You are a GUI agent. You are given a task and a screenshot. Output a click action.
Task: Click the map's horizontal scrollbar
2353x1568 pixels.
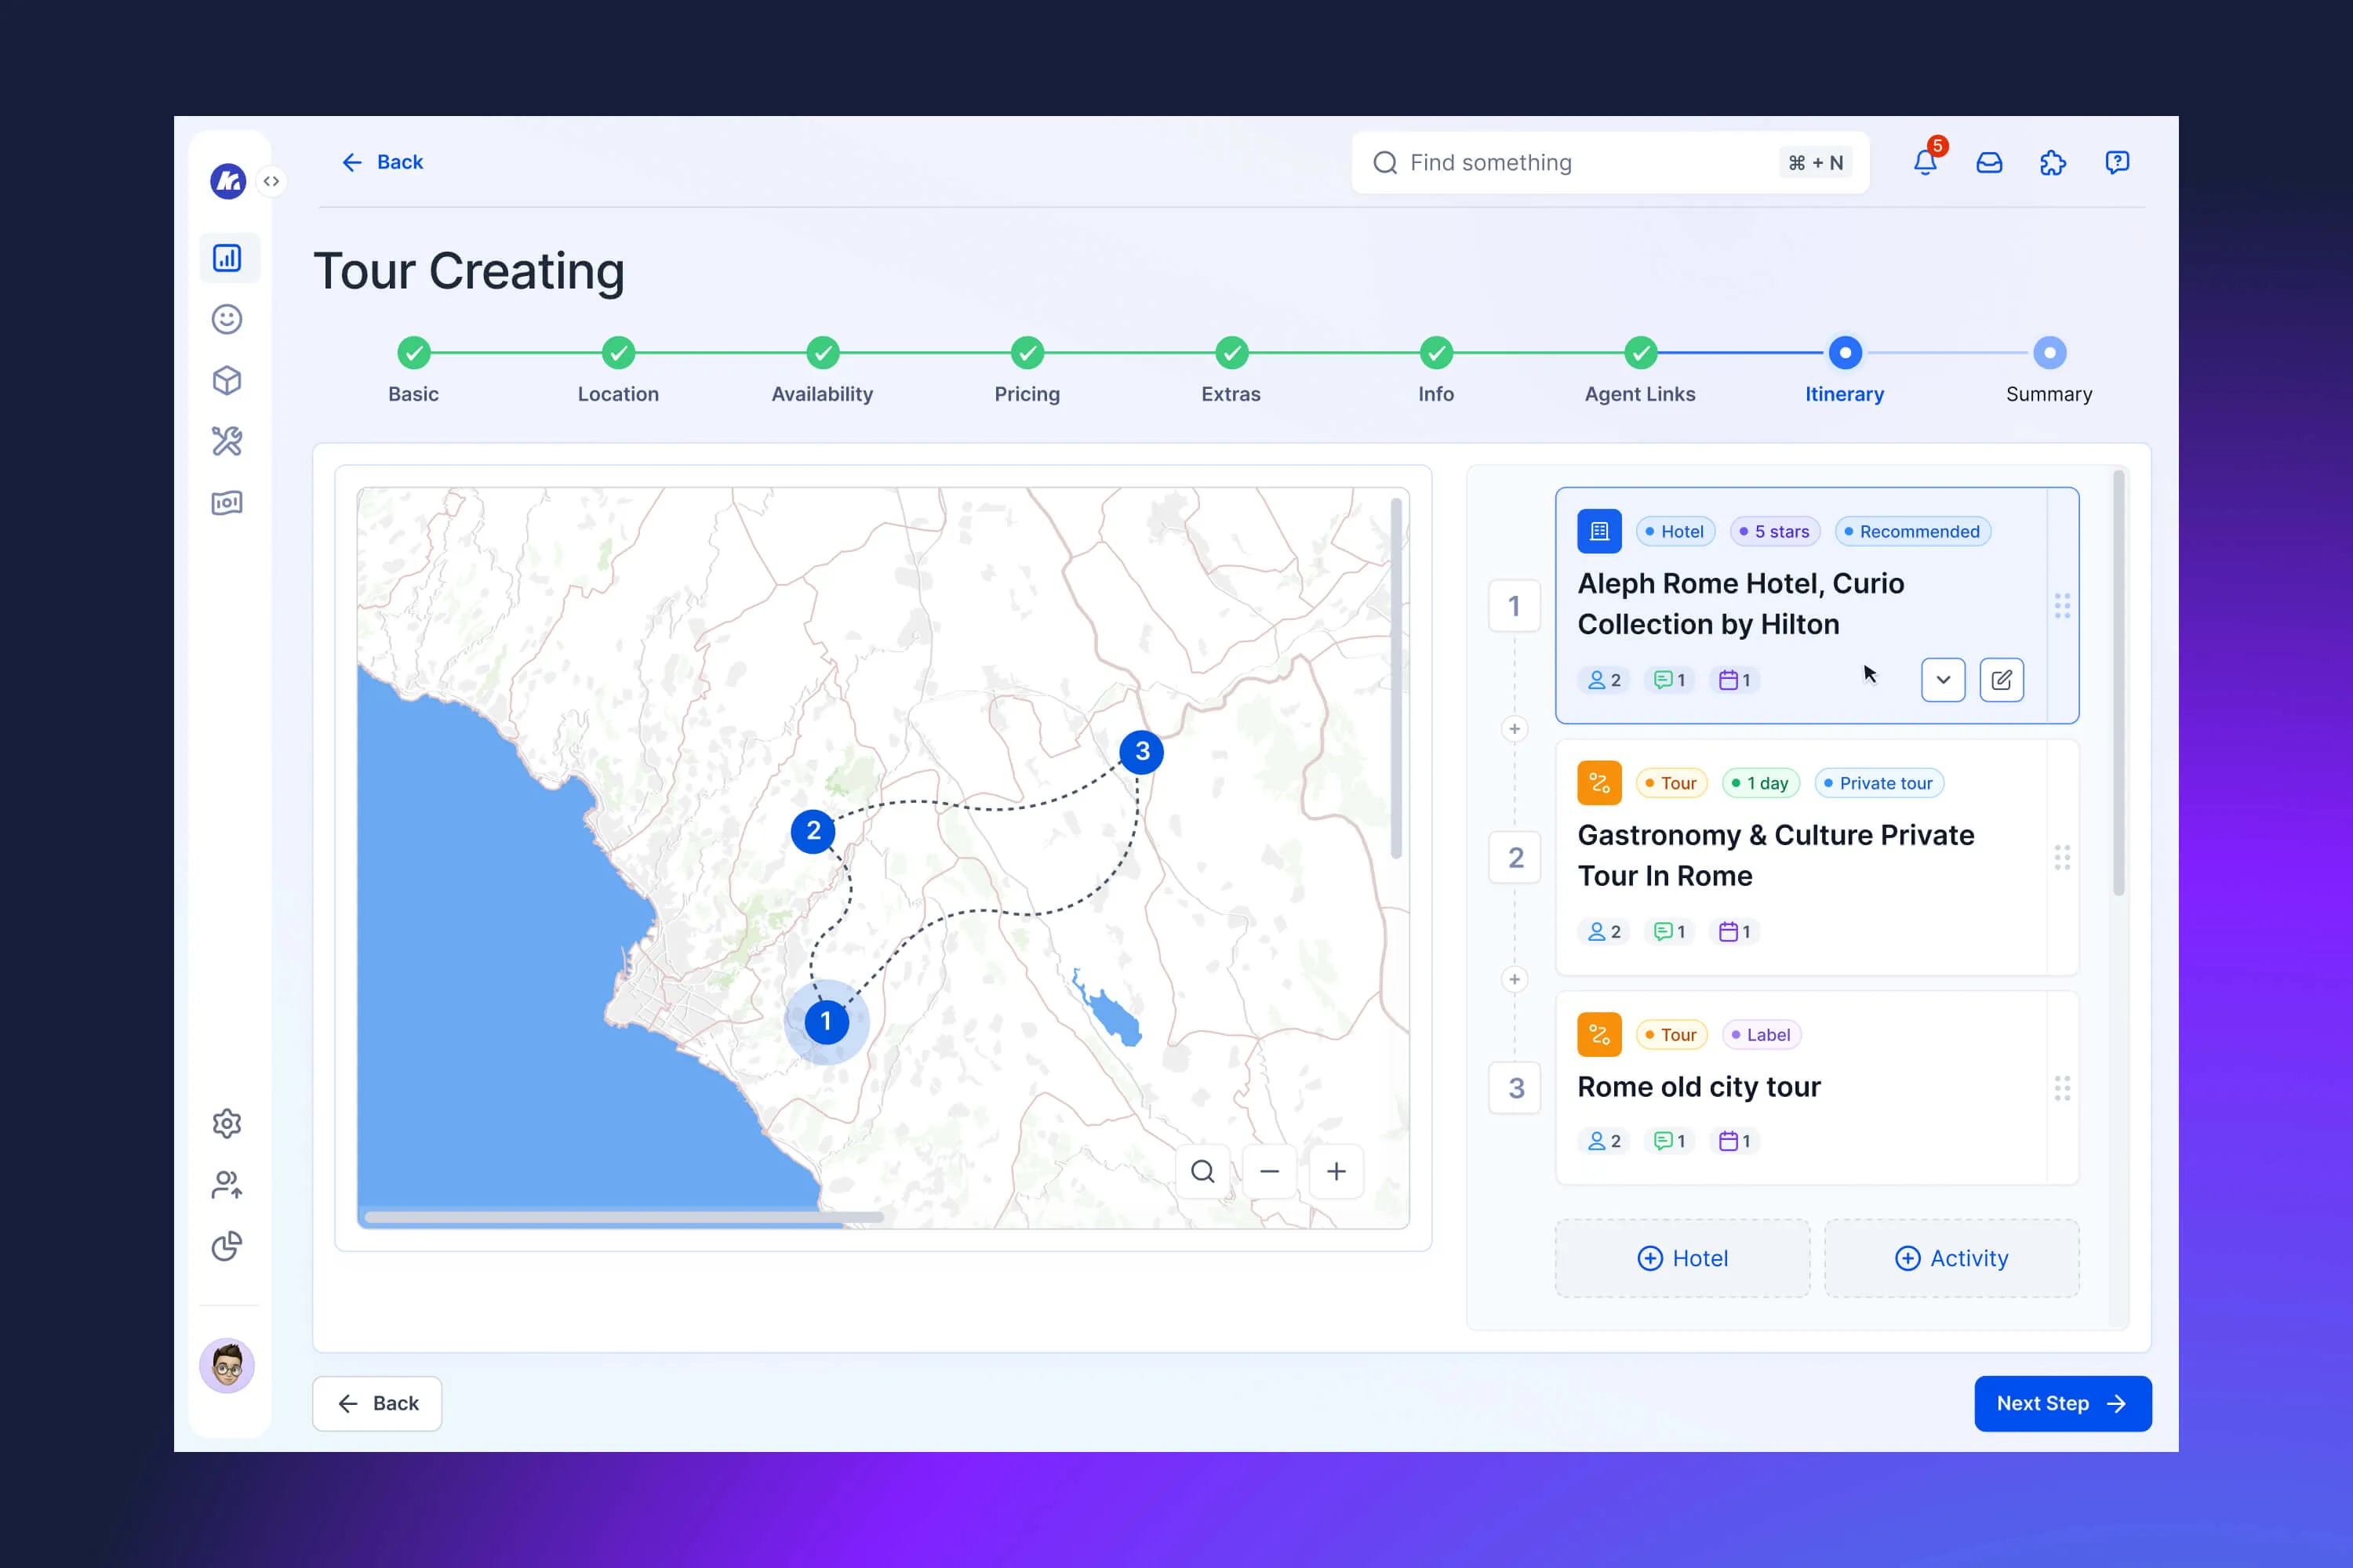tap(624, 1217)
